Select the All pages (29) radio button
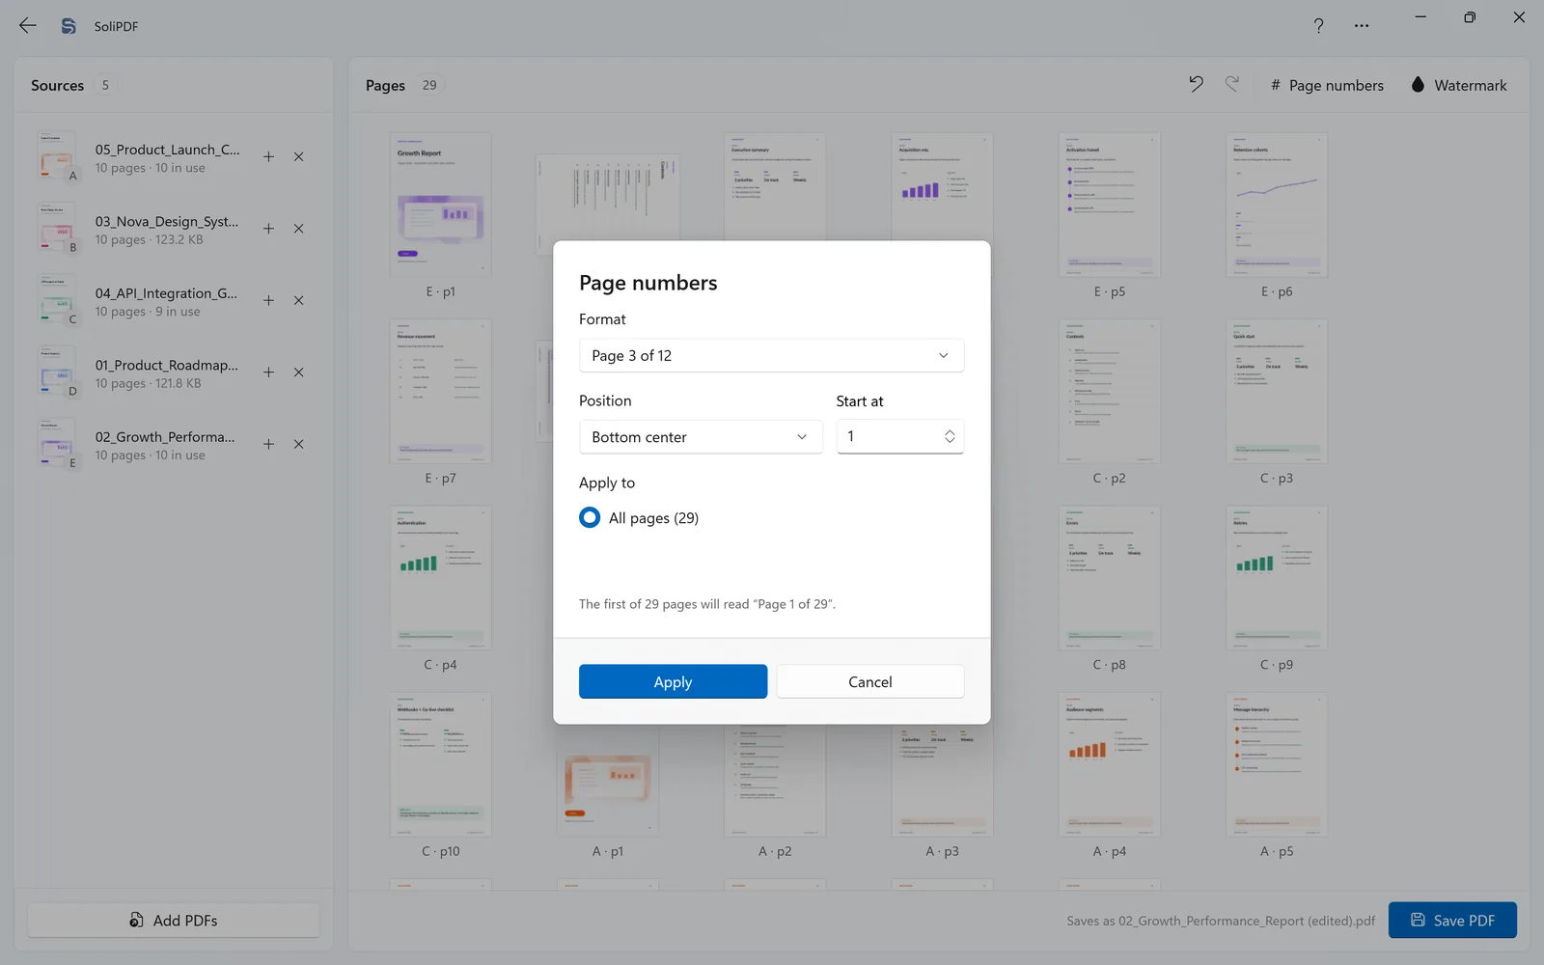Image resolution: width=1544 pixels, height=965 pixels. click(590, 518)
